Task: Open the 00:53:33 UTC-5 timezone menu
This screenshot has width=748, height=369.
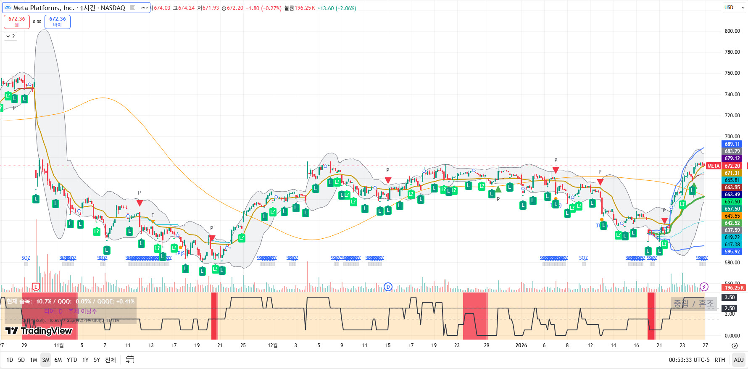Action: [x=689, y=360]
